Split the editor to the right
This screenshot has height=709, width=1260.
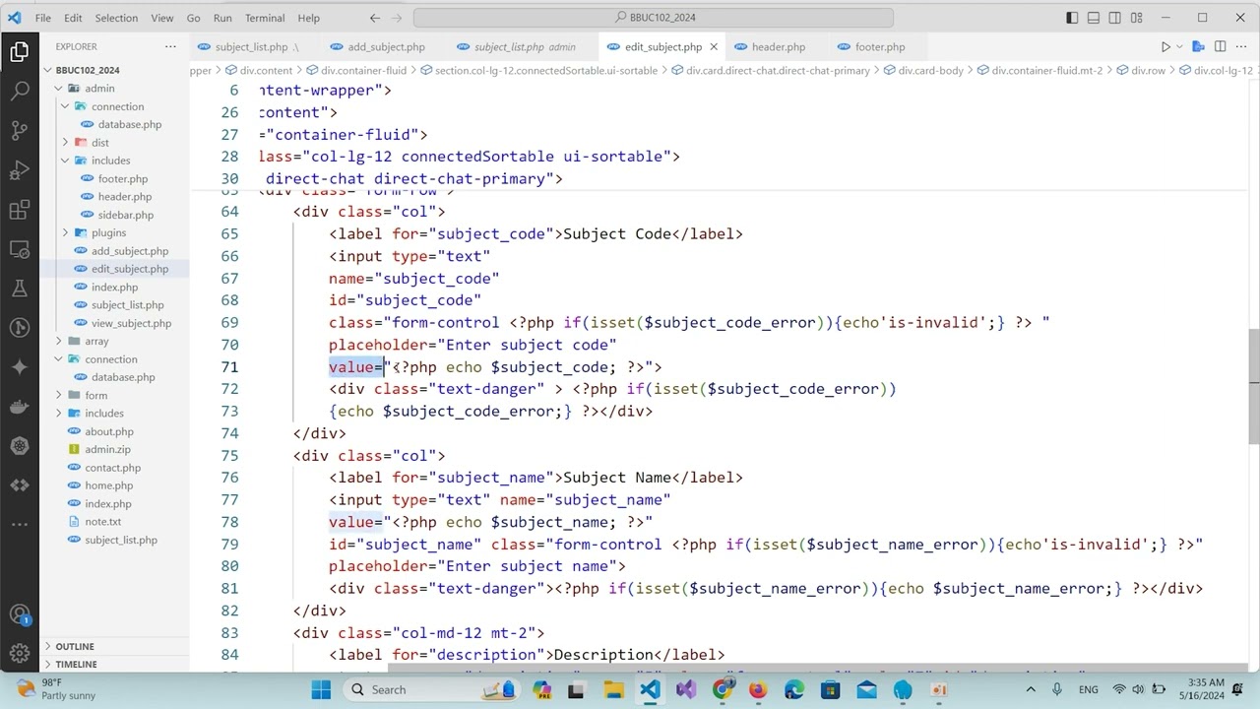[x=1220, y=46]
